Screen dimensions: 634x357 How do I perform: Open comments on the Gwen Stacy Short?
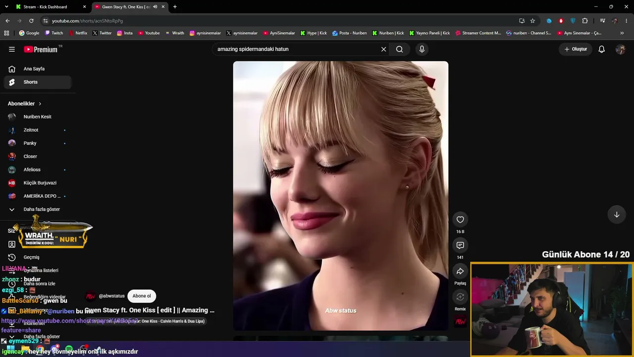pyautogui.click(x=460, y=245)
